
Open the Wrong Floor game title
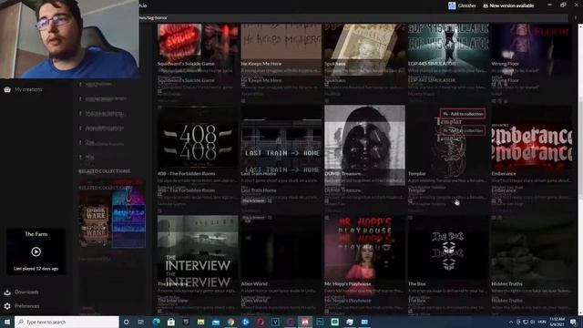point(505,64)
